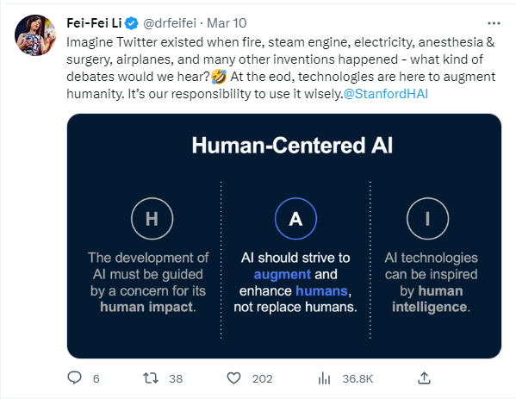Viewport: 516px width, 399px height.
Task: Click the circled A icon in image
Action: pyautogui.click(x=295, y=219)
